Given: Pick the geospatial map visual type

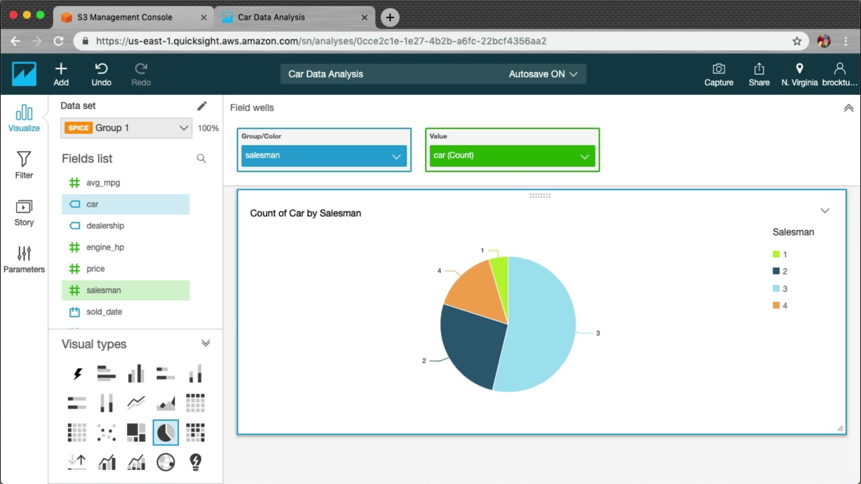Looking at the screenshot, I should (165, 462).
